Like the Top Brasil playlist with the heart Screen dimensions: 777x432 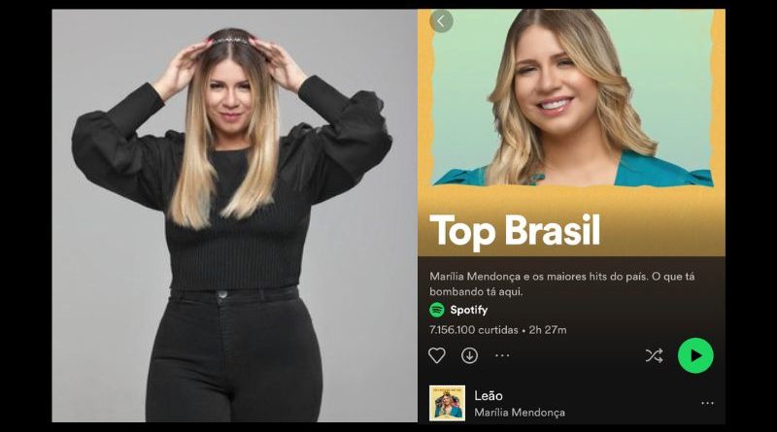[x=436, y=355]
